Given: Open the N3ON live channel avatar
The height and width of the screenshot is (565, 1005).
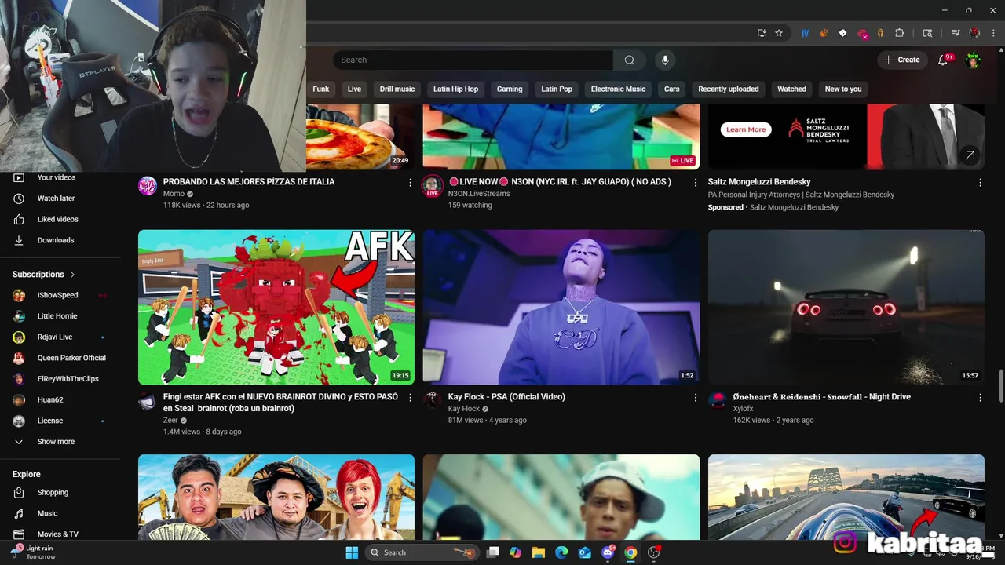Looking at the screenshot, I should tap(433, 186).
